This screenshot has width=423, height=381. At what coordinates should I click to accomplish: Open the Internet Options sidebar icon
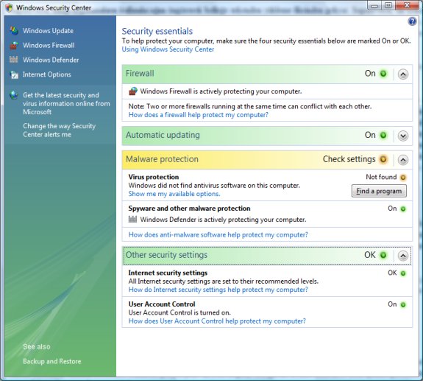(14, 74)
